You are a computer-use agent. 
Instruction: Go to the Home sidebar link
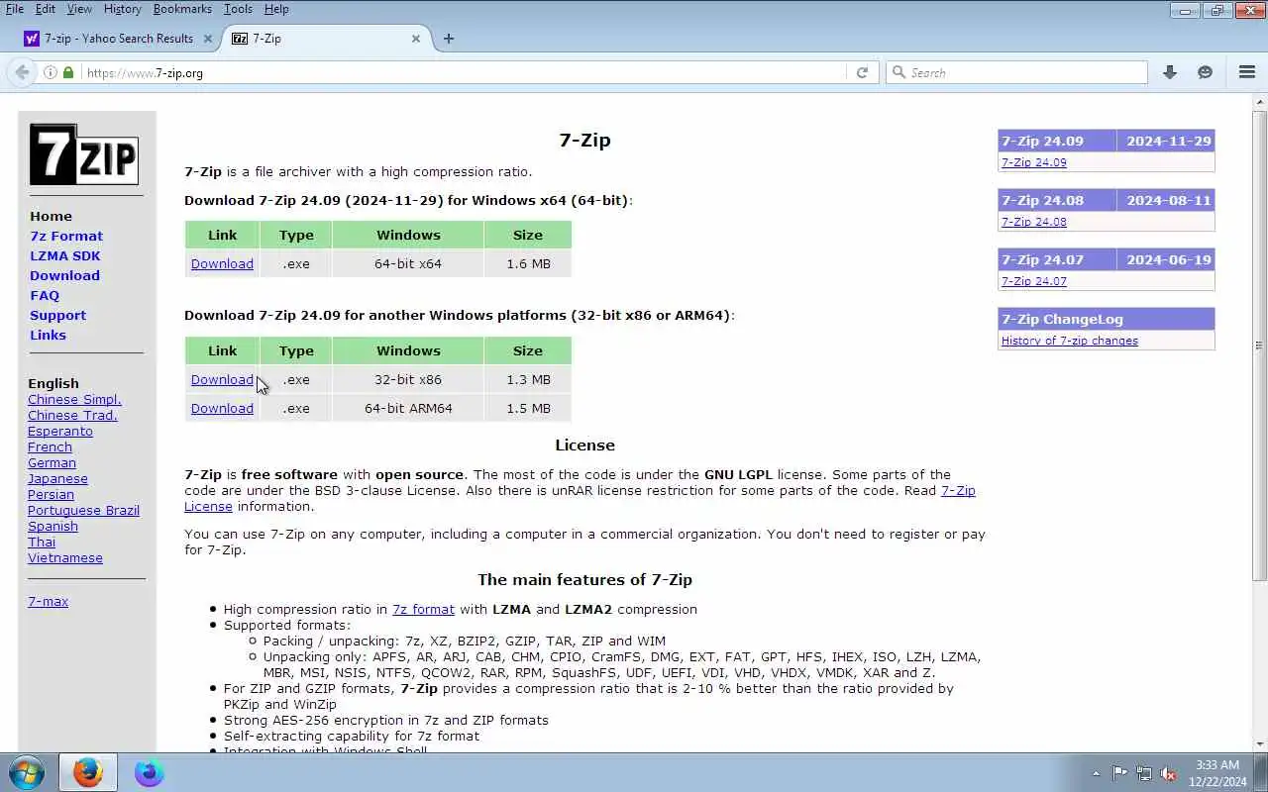[x=51, y=216]
